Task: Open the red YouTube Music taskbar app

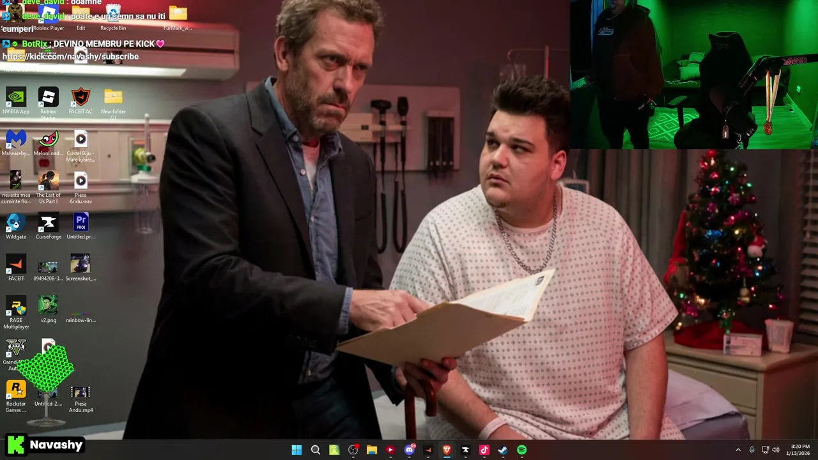Action: point(390,450)
